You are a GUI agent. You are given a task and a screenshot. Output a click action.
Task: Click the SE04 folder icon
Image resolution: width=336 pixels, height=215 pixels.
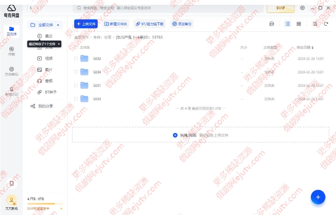coord(84,72)
